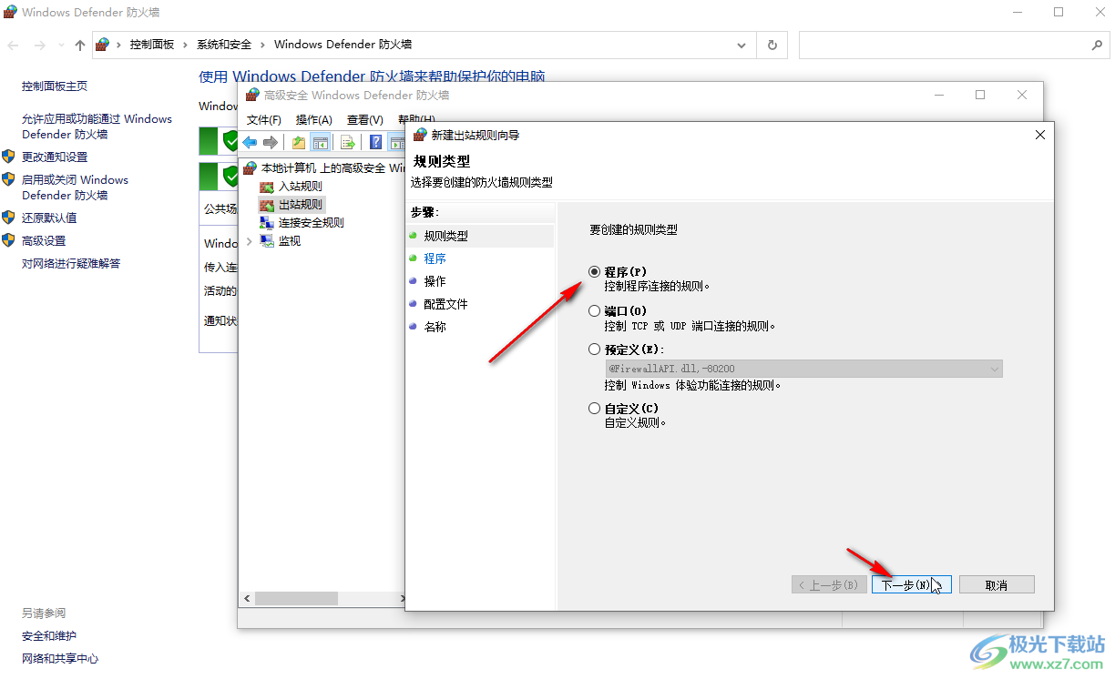This screenshot has height=679, width=1115.
Task: Select the 自定义(C) radio button
Action: (x=595, y=409)
